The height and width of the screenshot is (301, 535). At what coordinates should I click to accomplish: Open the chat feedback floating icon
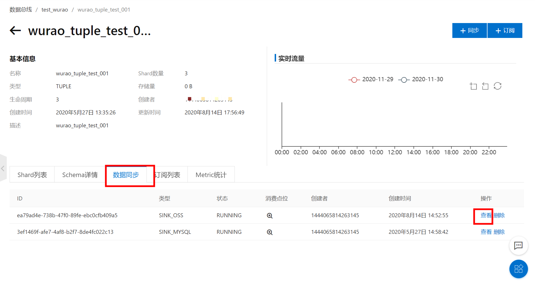pos(518,246)
